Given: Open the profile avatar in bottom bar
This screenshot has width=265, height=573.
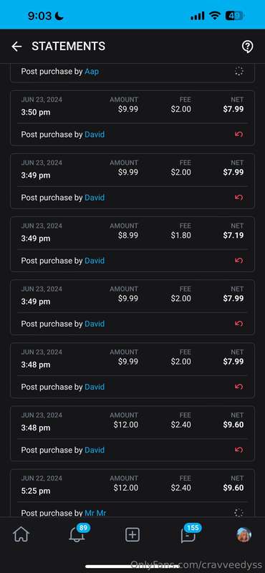Looking at the screenshot, I should pos(244,535).
